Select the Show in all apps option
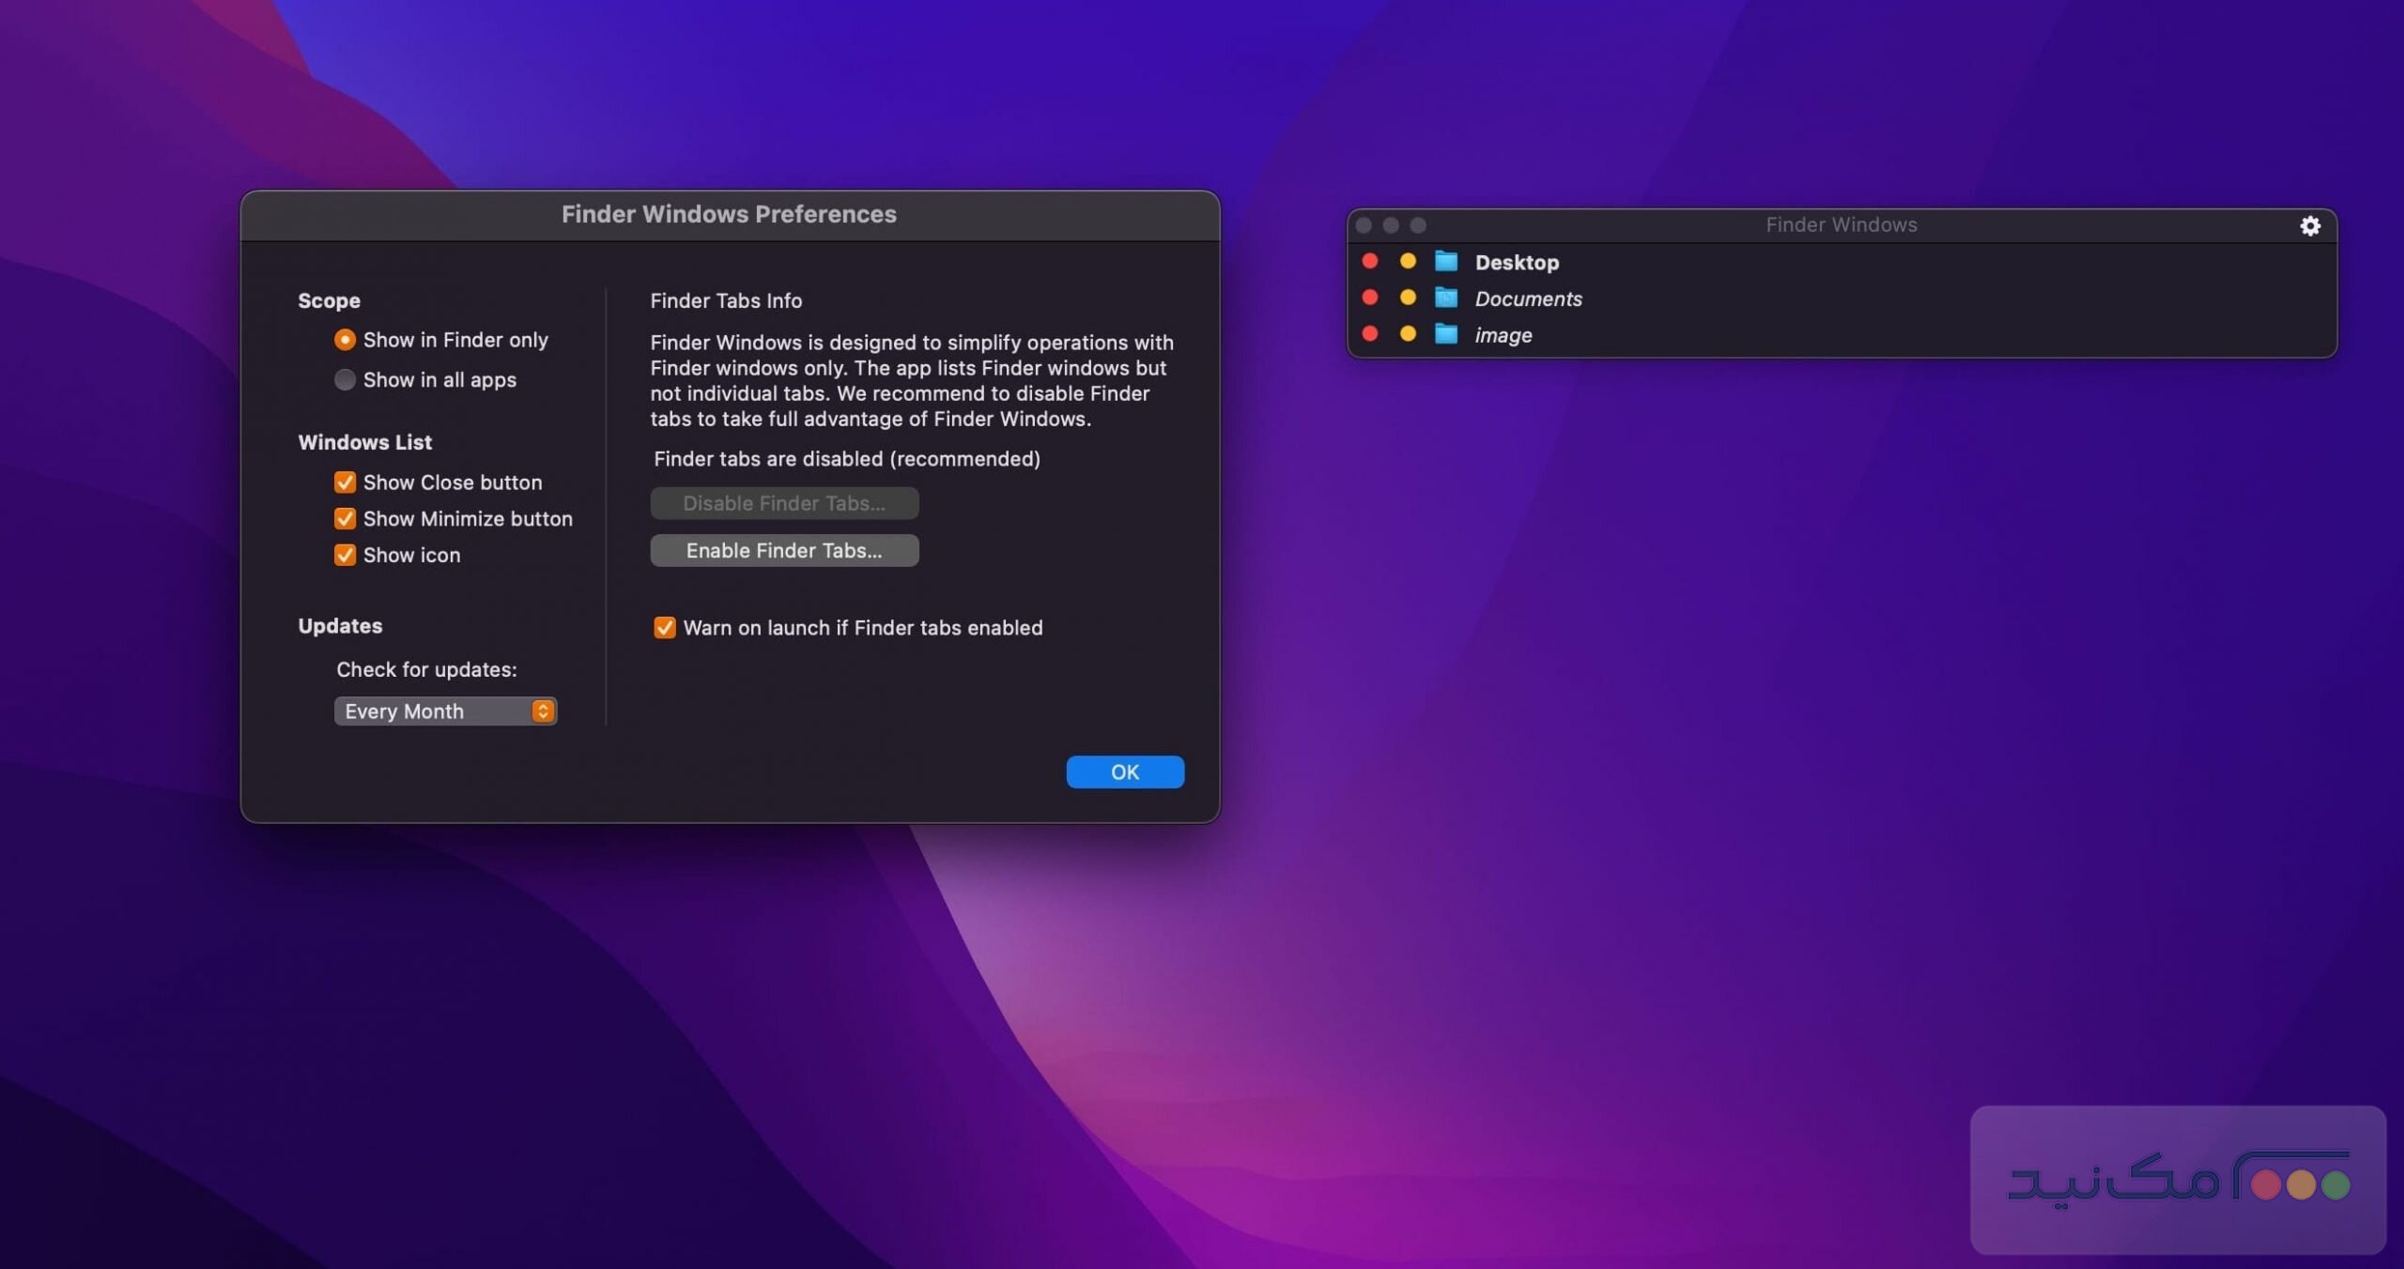 pyautogui.click(x=345, y=379)
